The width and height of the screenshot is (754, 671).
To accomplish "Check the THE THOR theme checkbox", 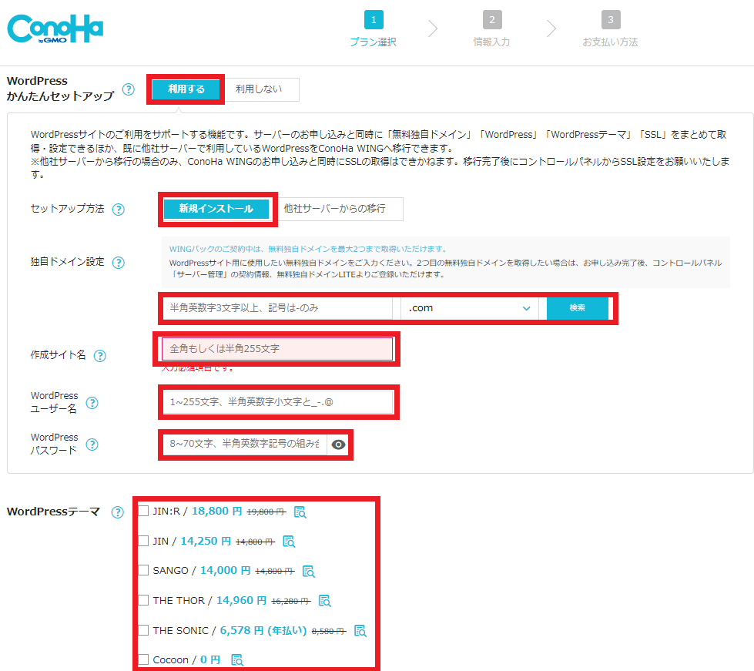I will tap(143, 600).
